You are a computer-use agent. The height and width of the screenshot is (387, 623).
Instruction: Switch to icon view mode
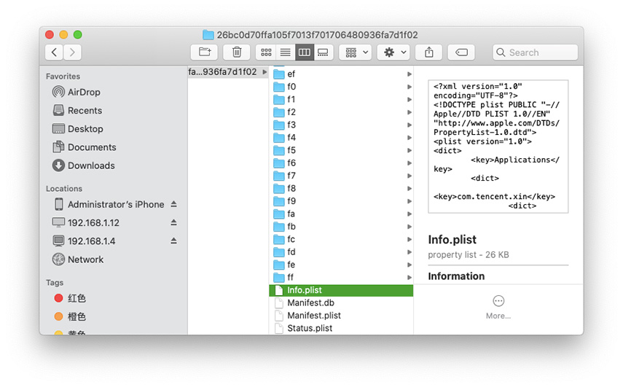(266, 52)
